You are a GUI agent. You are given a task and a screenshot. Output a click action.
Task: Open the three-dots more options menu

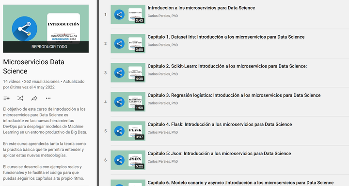(x=48, y=98)
